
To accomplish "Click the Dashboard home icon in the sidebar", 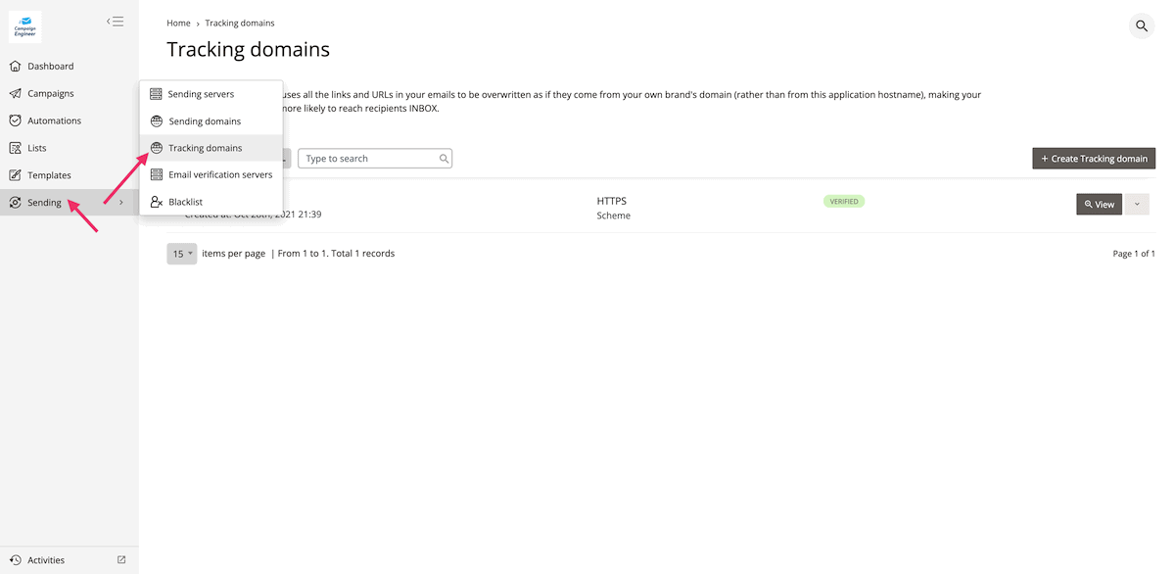I will point(16,67).
